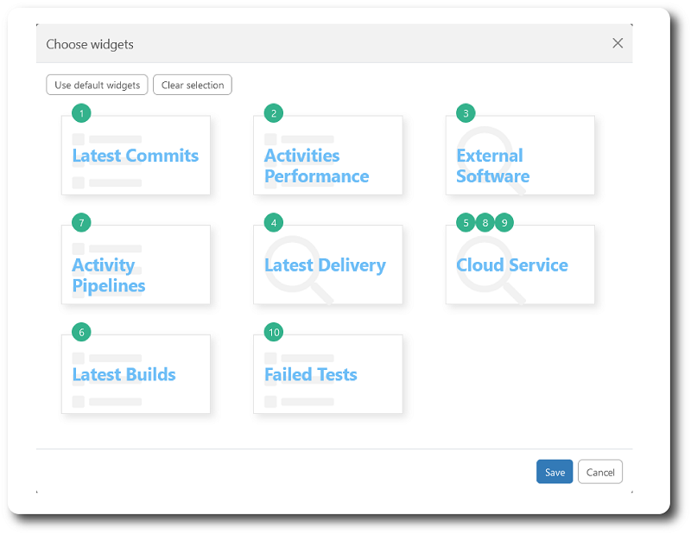The image size is (691, 535).
Task: Toggle the External Software widget tile
Action: [x=520, y=156]
